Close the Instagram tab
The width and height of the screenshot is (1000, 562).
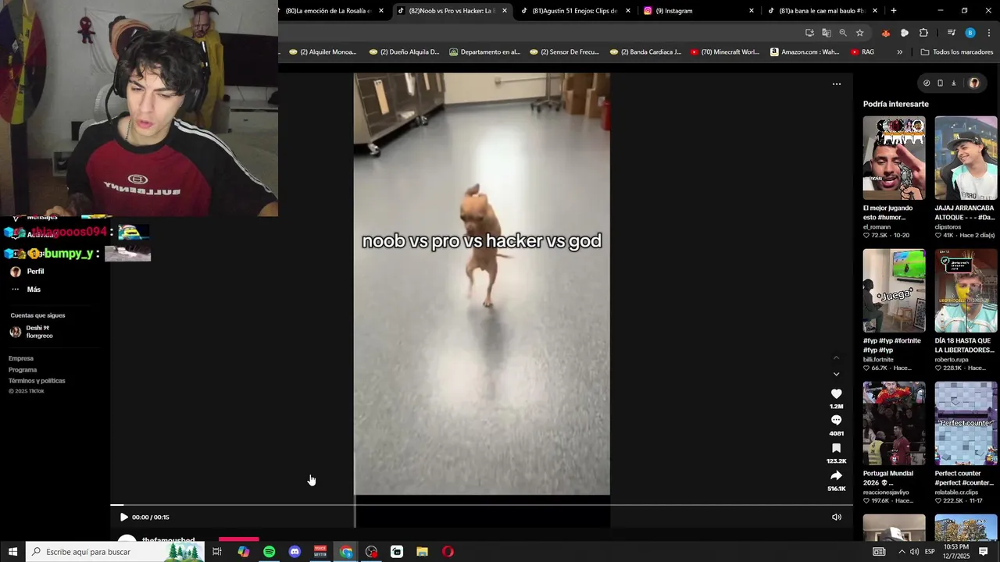752,11
